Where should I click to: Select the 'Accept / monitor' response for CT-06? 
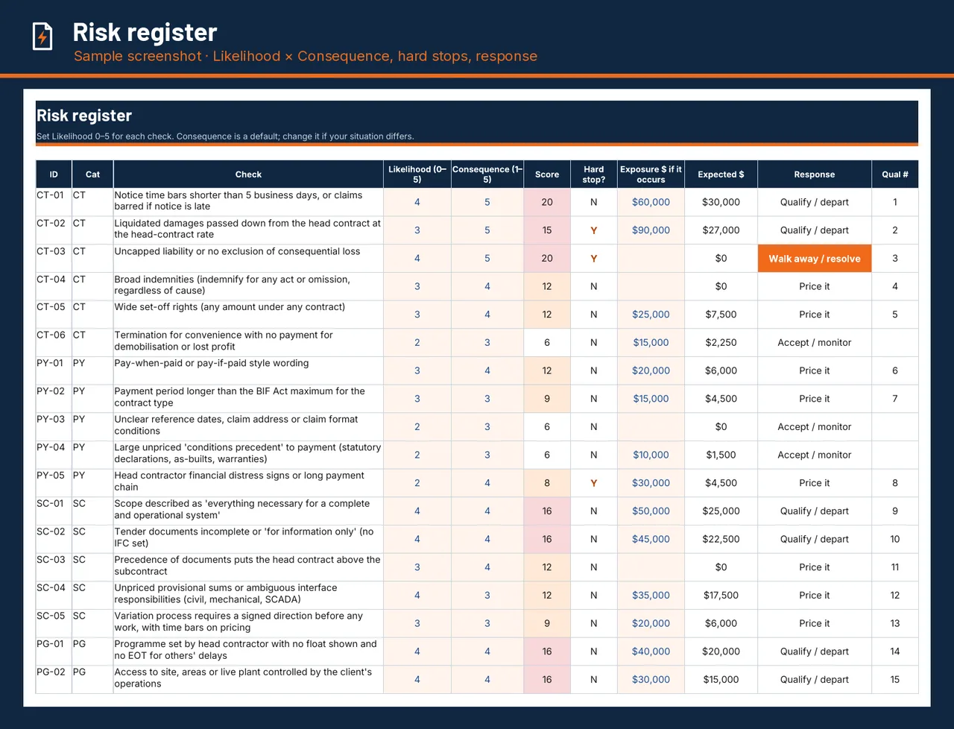click(x=815, y=343)
